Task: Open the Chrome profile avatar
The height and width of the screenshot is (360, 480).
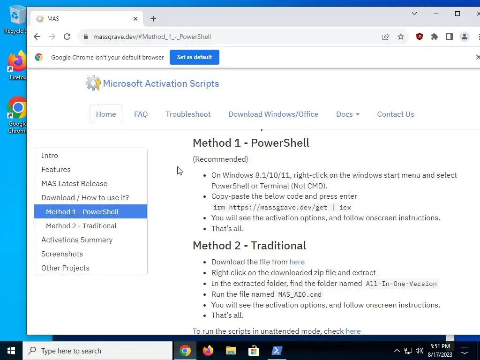Action: coord(465,37)
